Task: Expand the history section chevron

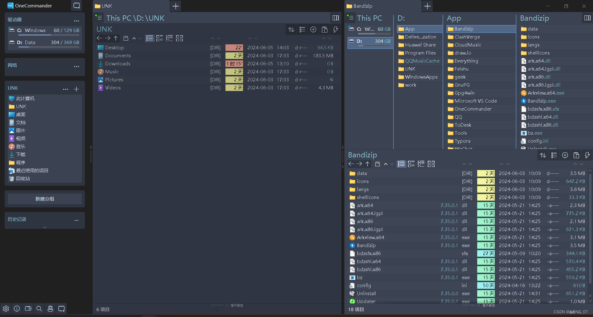Action: (45, 227)
